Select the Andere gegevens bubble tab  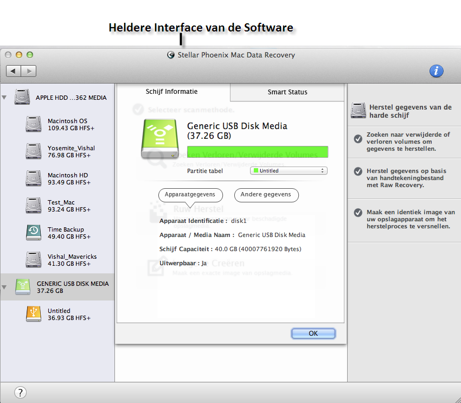coord(266,195)
